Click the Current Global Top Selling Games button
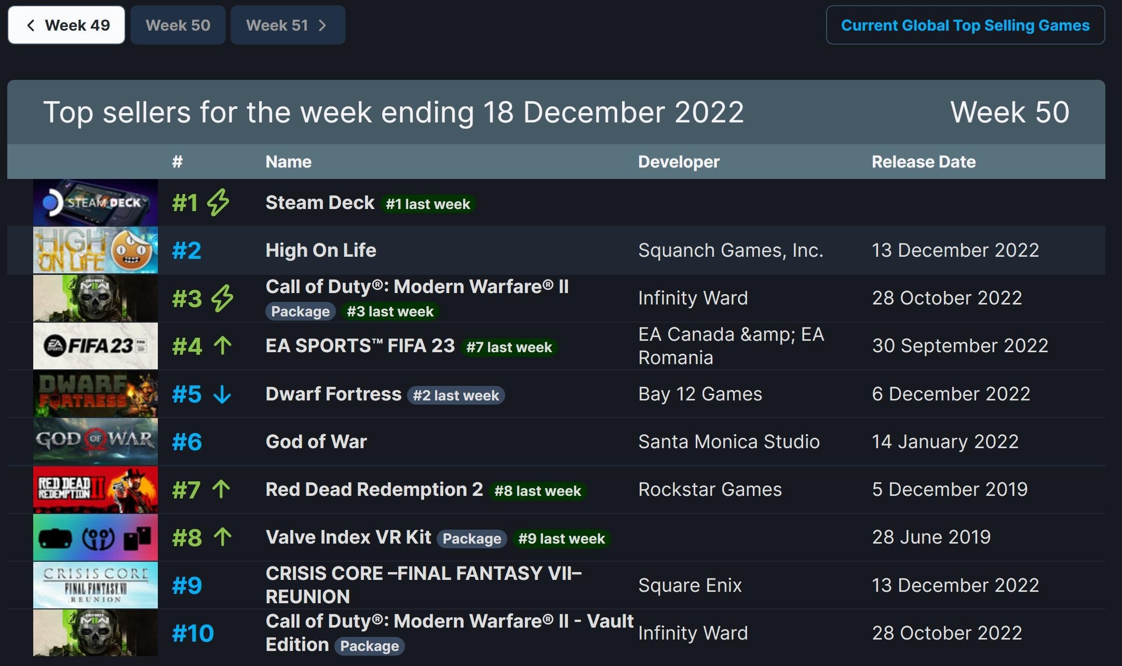 coord(965,25)
